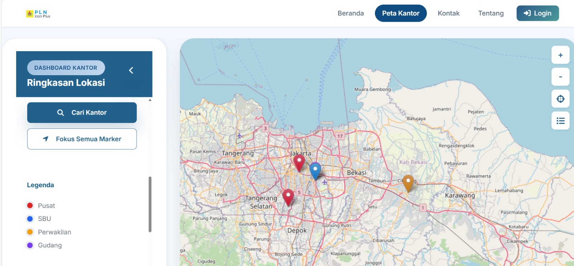
Task: Click the crosshair locate-me map icon
Action: tap(560, 99)
